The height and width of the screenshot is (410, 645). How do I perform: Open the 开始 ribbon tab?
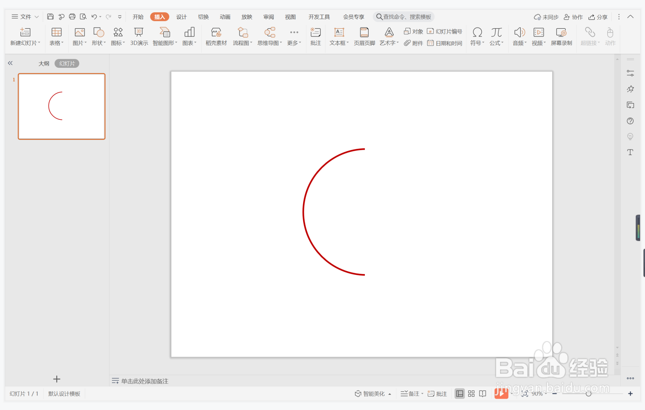pos(138,17)
